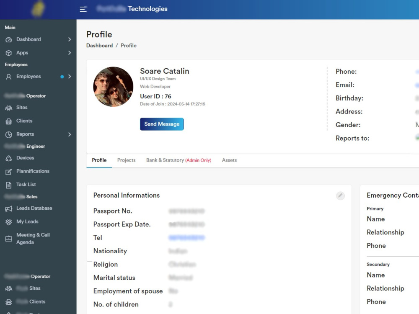Expand the Employees menu chevron
The image size is (419, 314).
coord(70,76)
